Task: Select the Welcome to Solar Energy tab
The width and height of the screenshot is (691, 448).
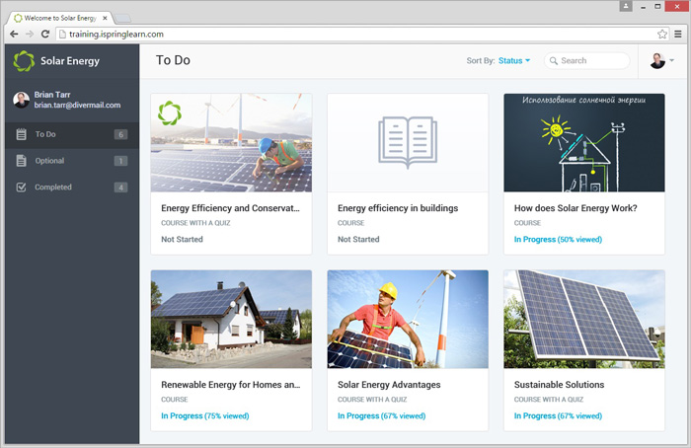Action: coord(60,18)
